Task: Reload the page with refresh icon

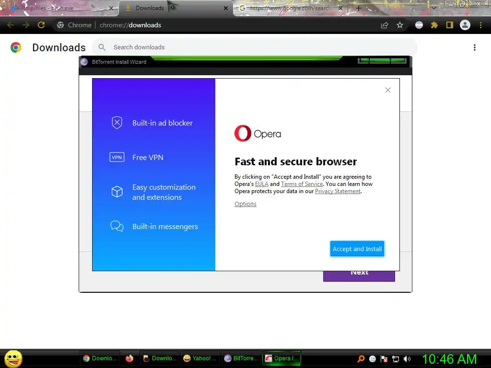Action: tap(41, 25)
